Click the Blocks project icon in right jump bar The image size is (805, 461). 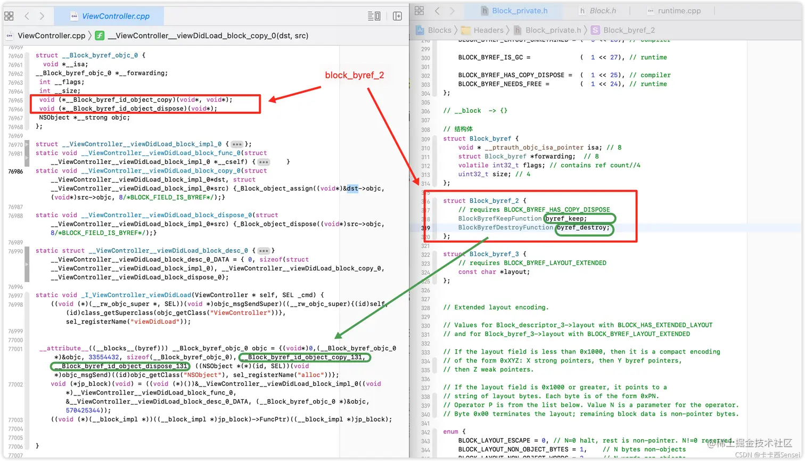tap(421, 30)
